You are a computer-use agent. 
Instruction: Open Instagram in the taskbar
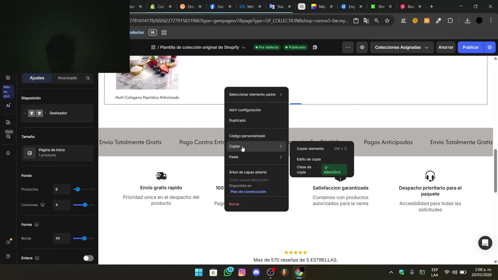point(242,272)
